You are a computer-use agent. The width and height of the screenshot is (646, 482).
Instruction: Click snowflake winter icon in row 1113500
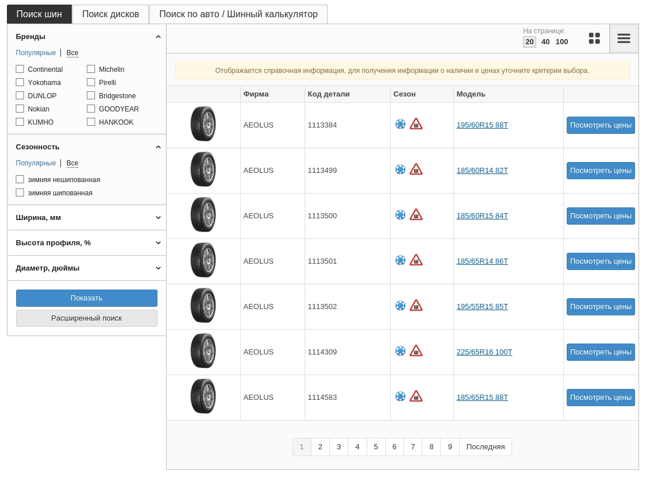pyautogui.click(x=401, y=215)
